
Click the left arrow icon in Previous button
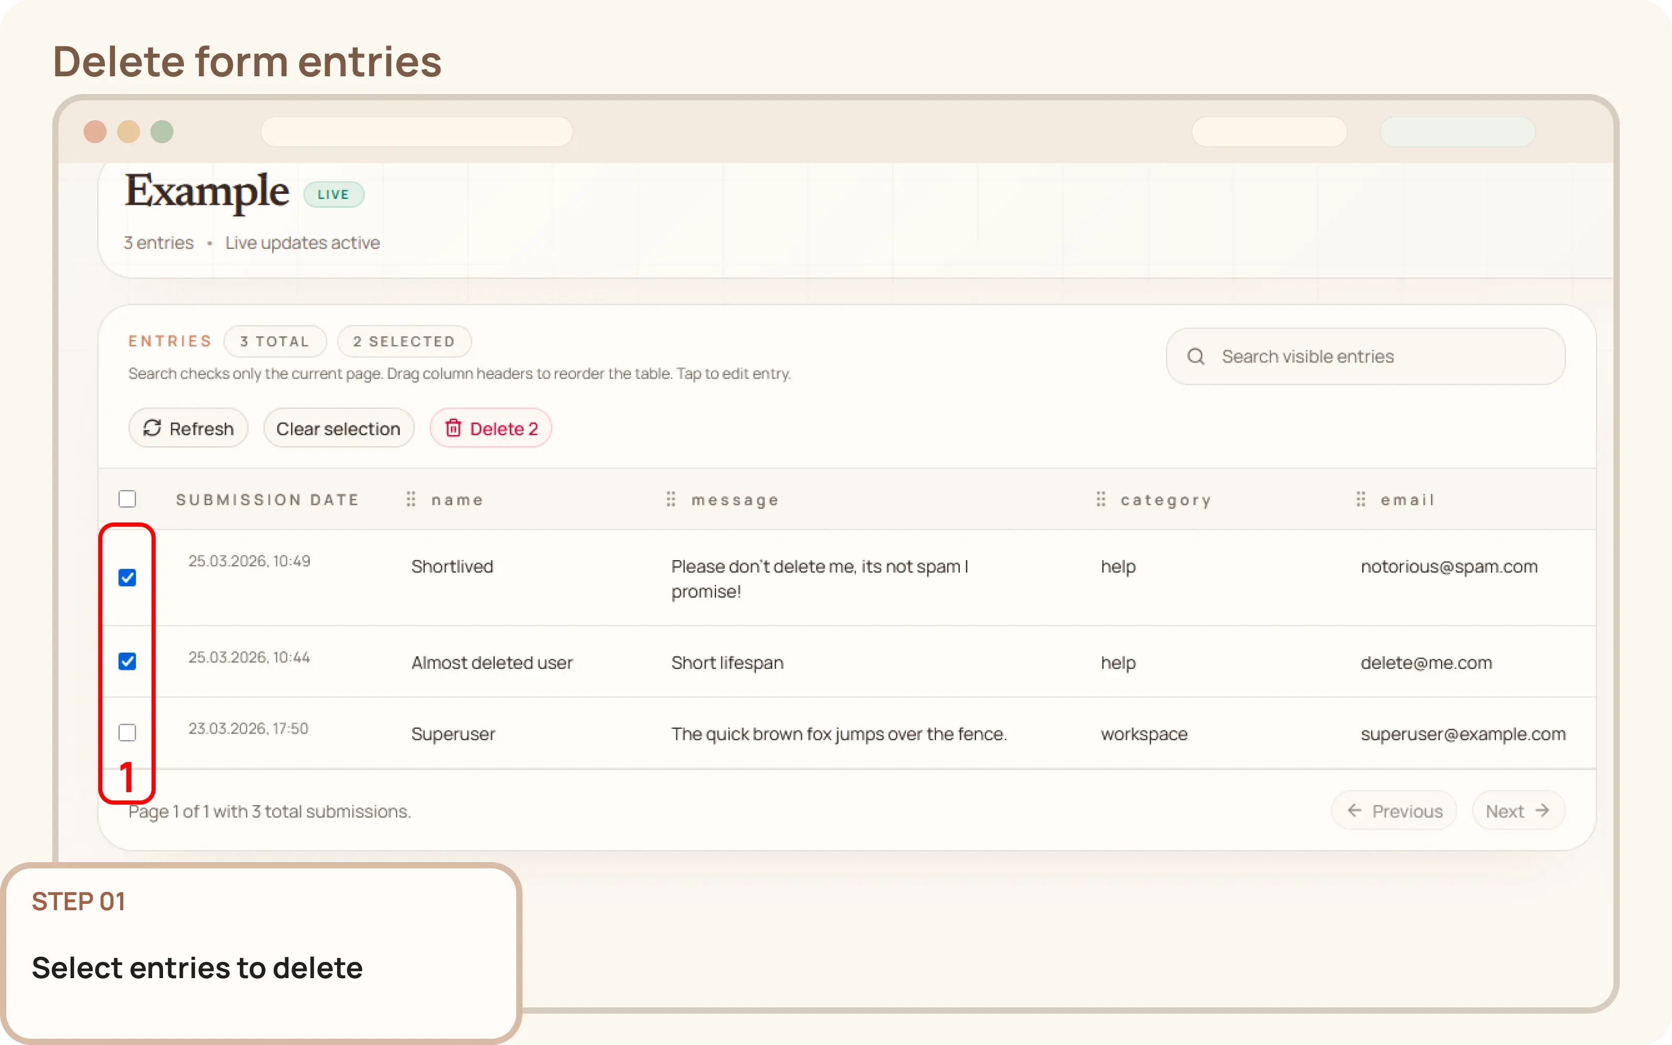[1355, 811]
